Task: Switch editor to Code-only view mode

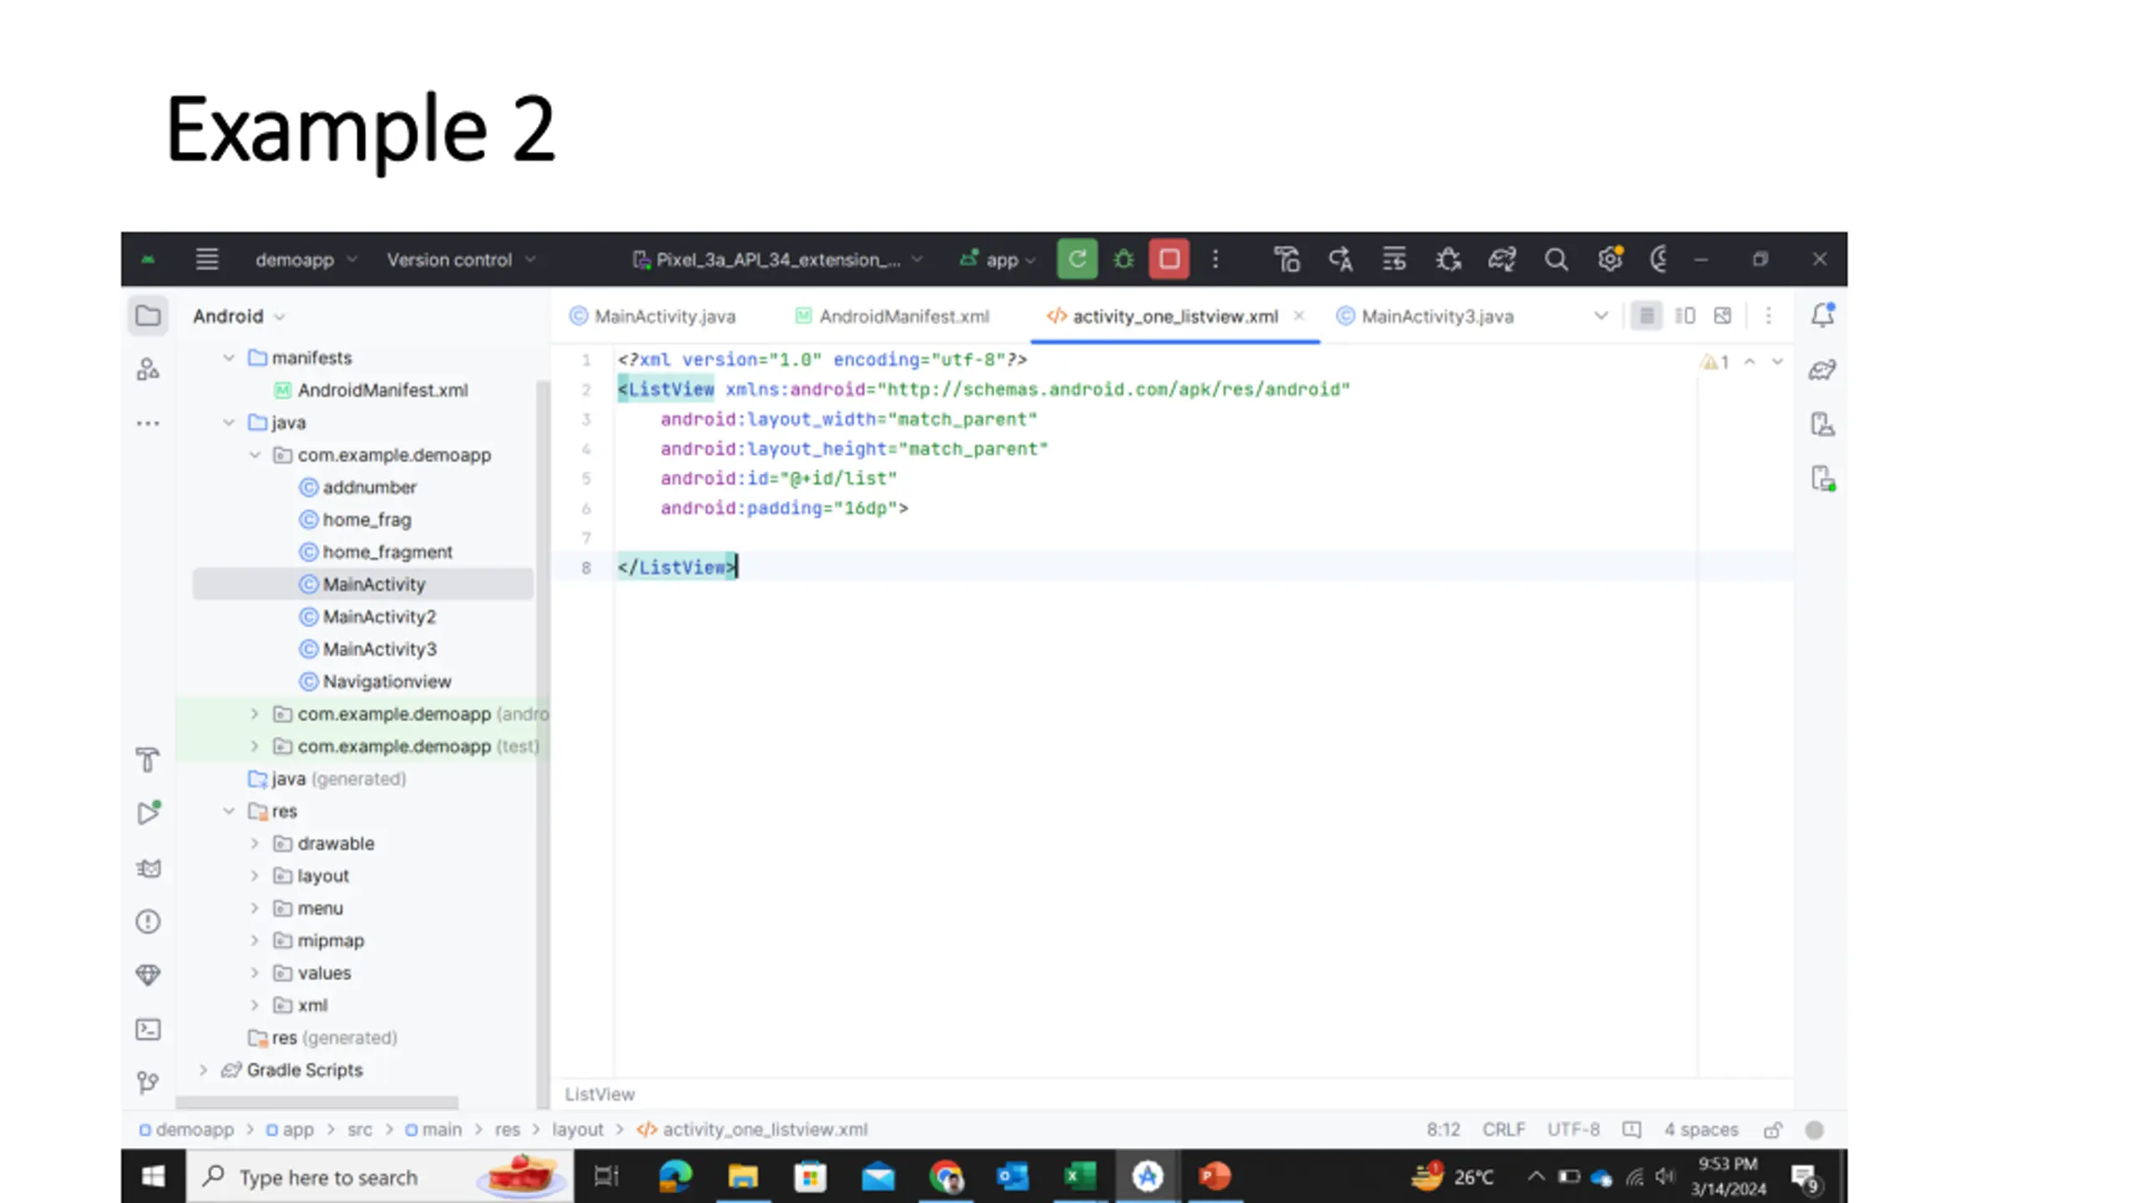Action: 1646,316
